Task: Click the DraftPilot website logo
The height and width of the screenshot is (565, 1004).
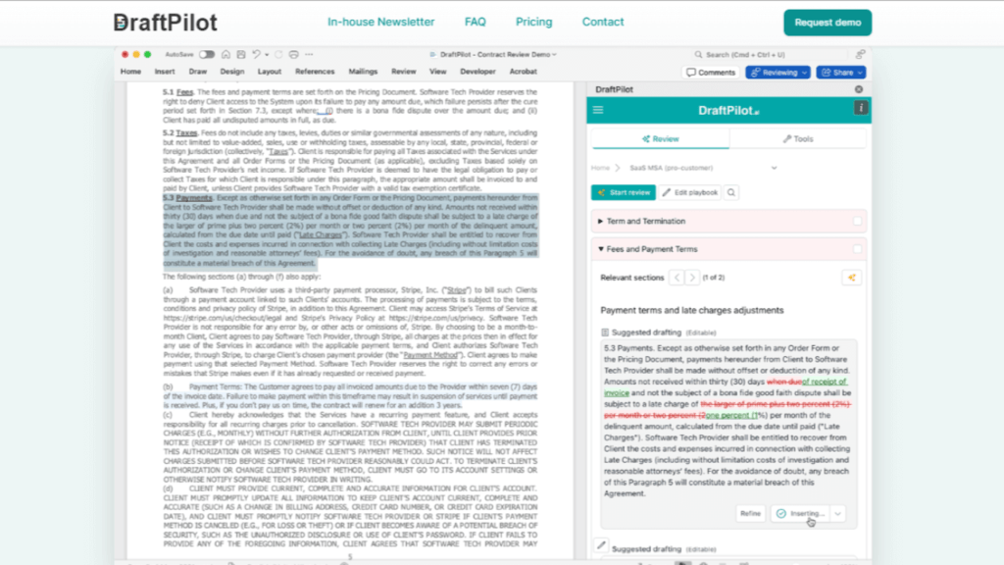Action: pos(165,23)
